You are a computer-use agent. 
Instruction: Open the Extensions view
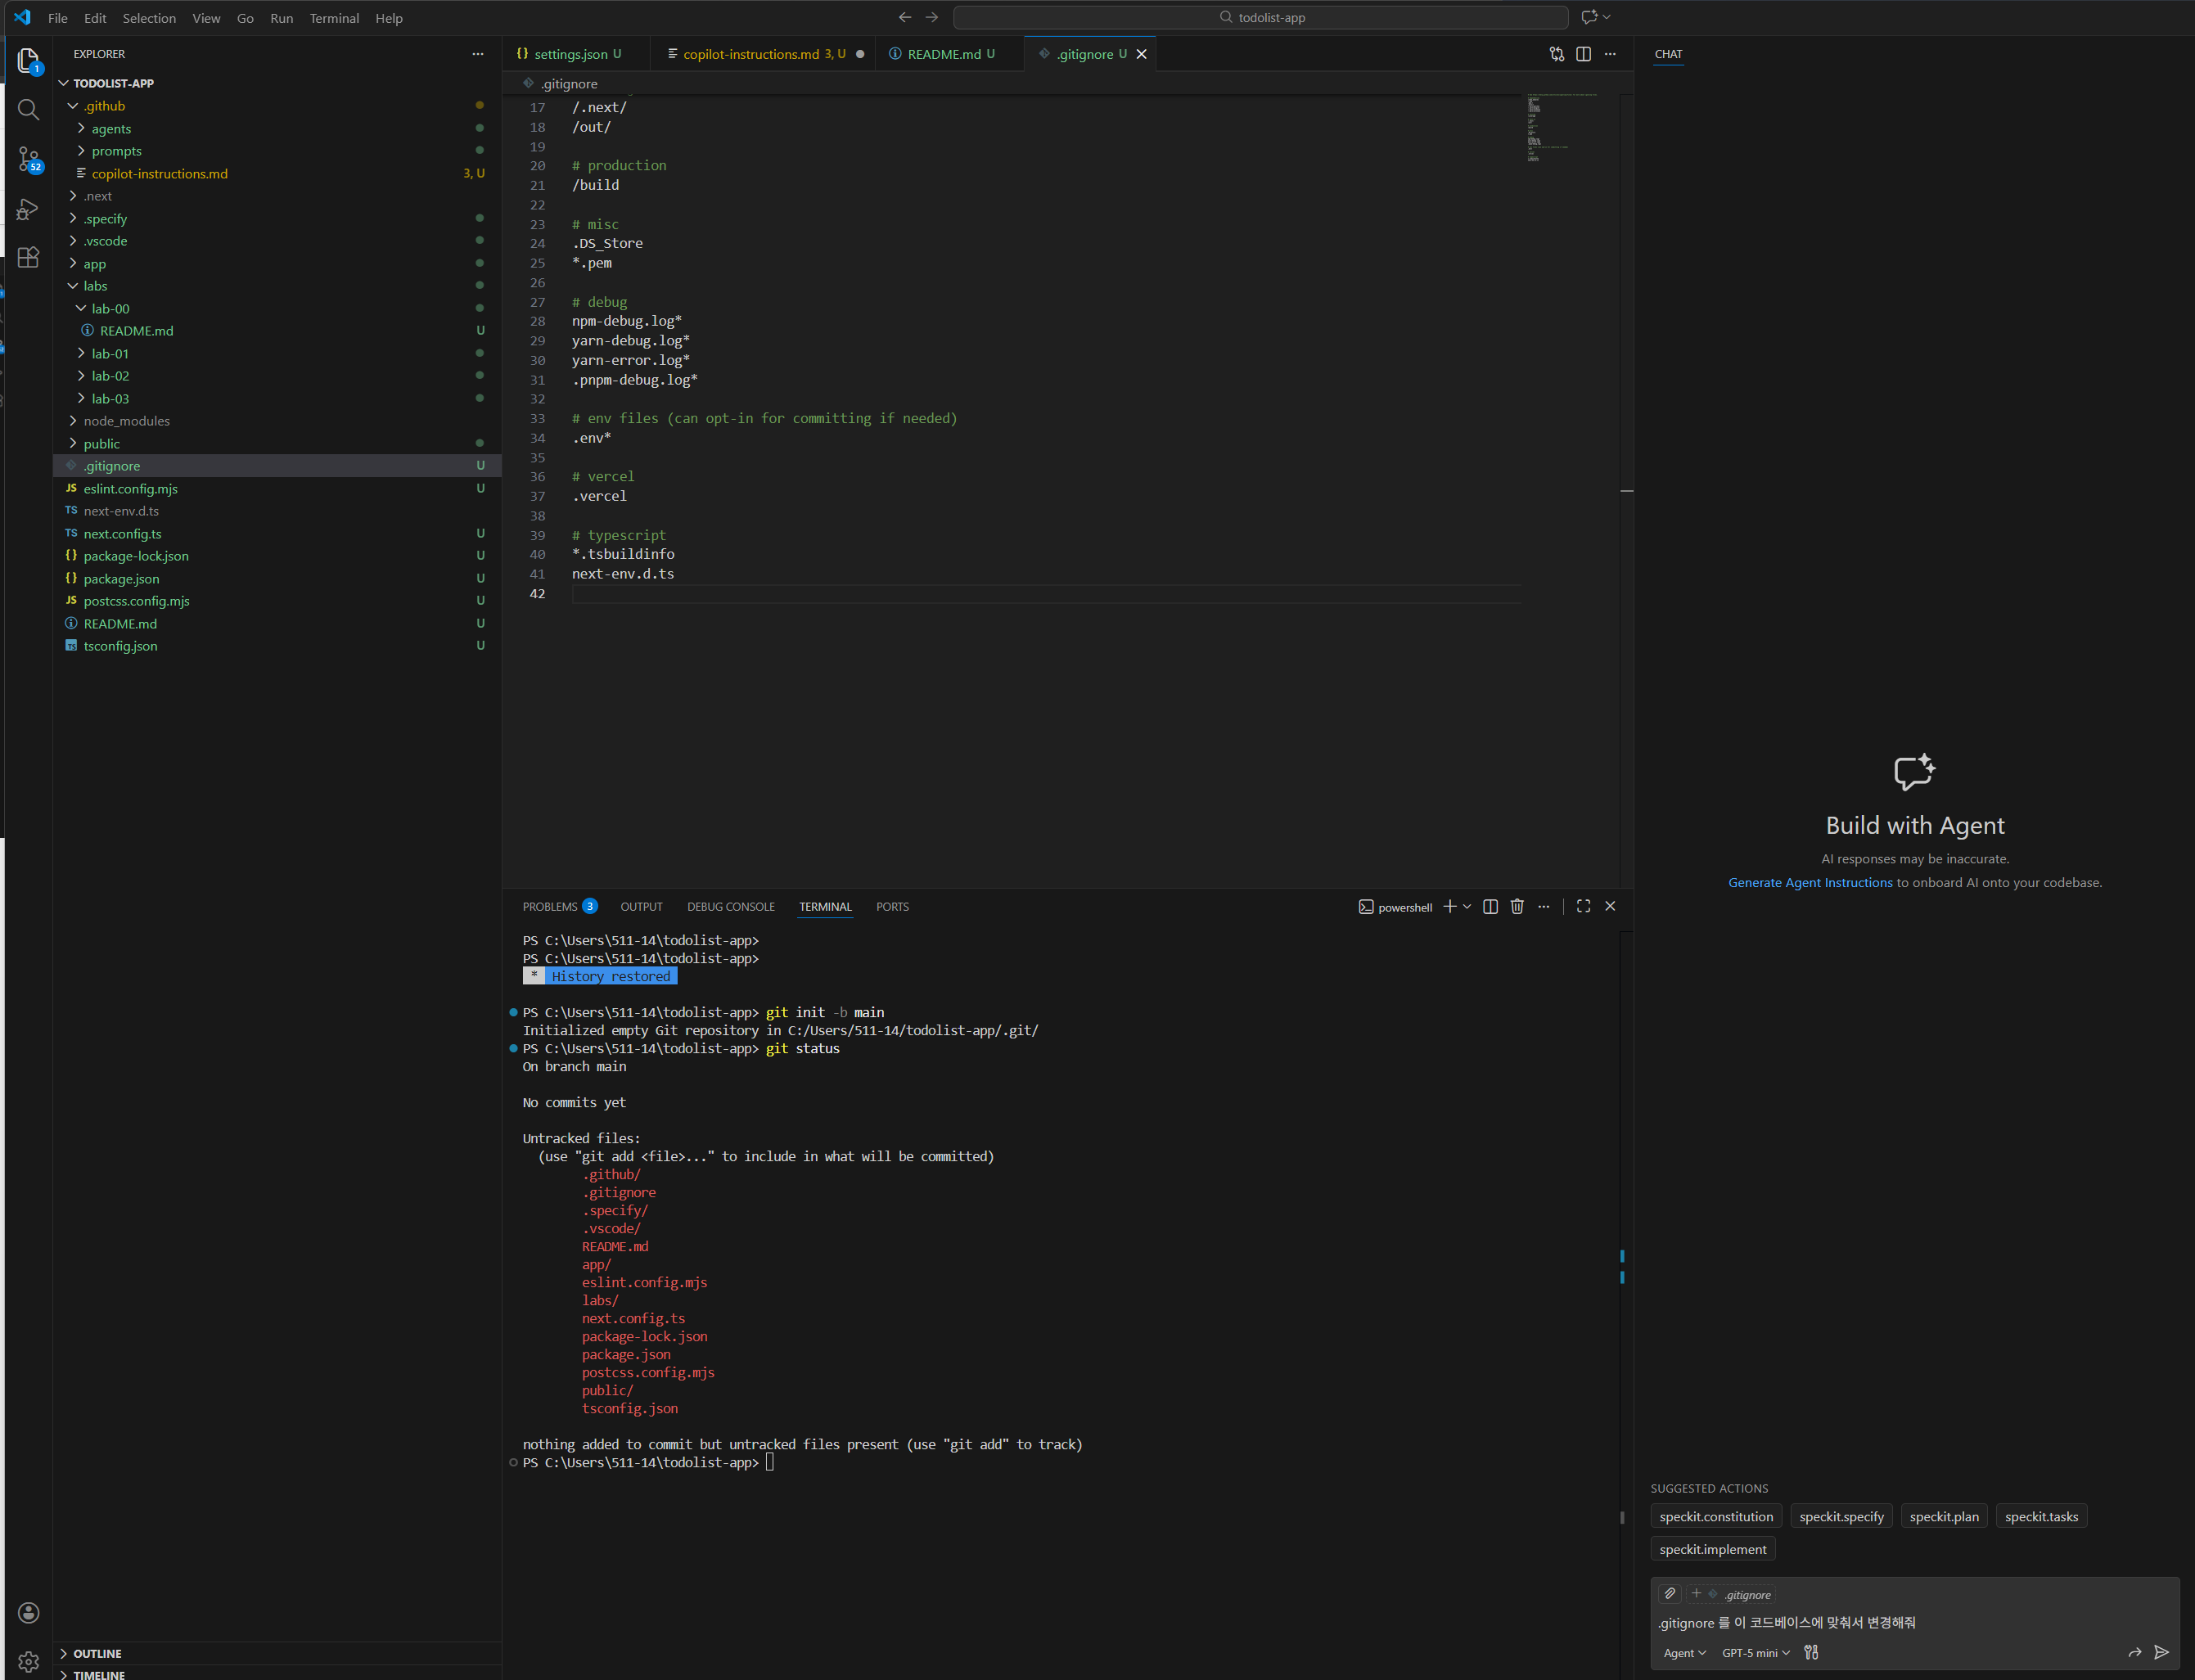(x=28, y=258)
